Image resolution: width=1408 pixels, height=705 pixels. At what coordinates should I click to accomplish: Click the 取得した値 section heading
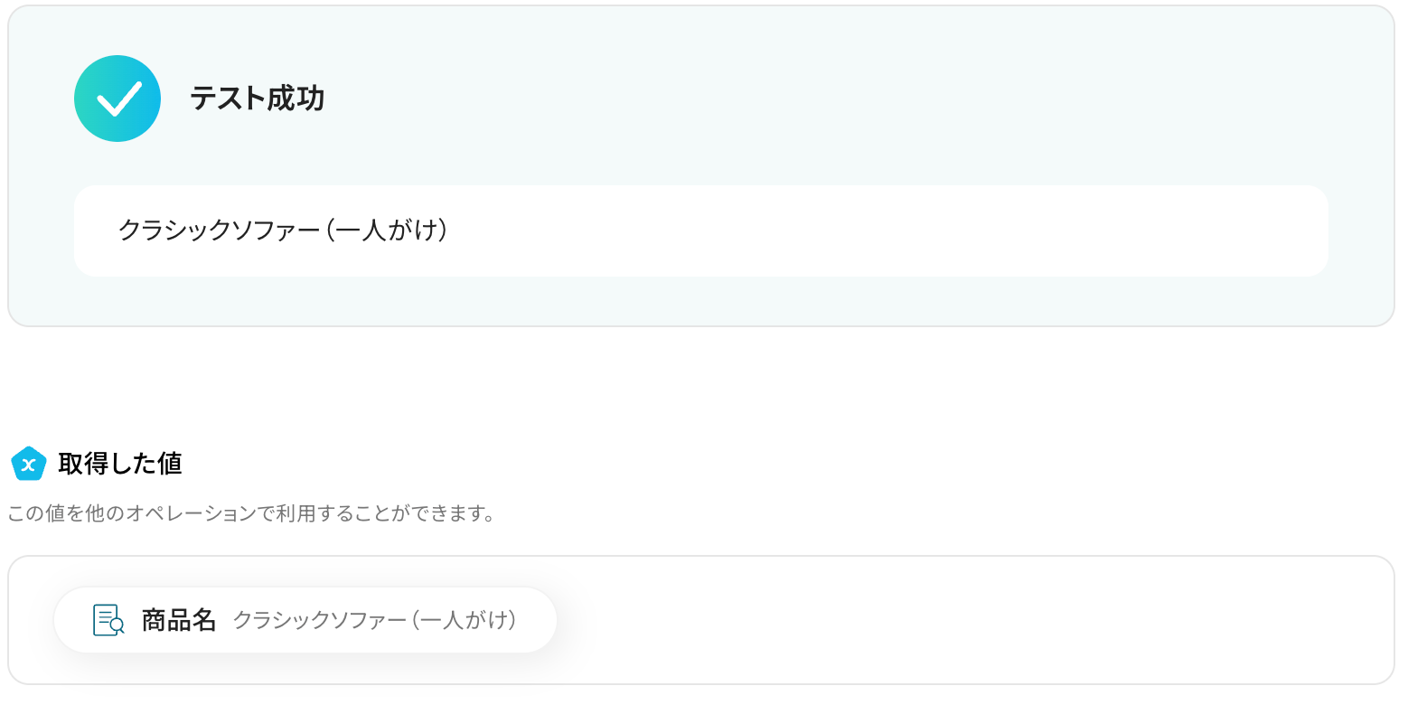120,464
